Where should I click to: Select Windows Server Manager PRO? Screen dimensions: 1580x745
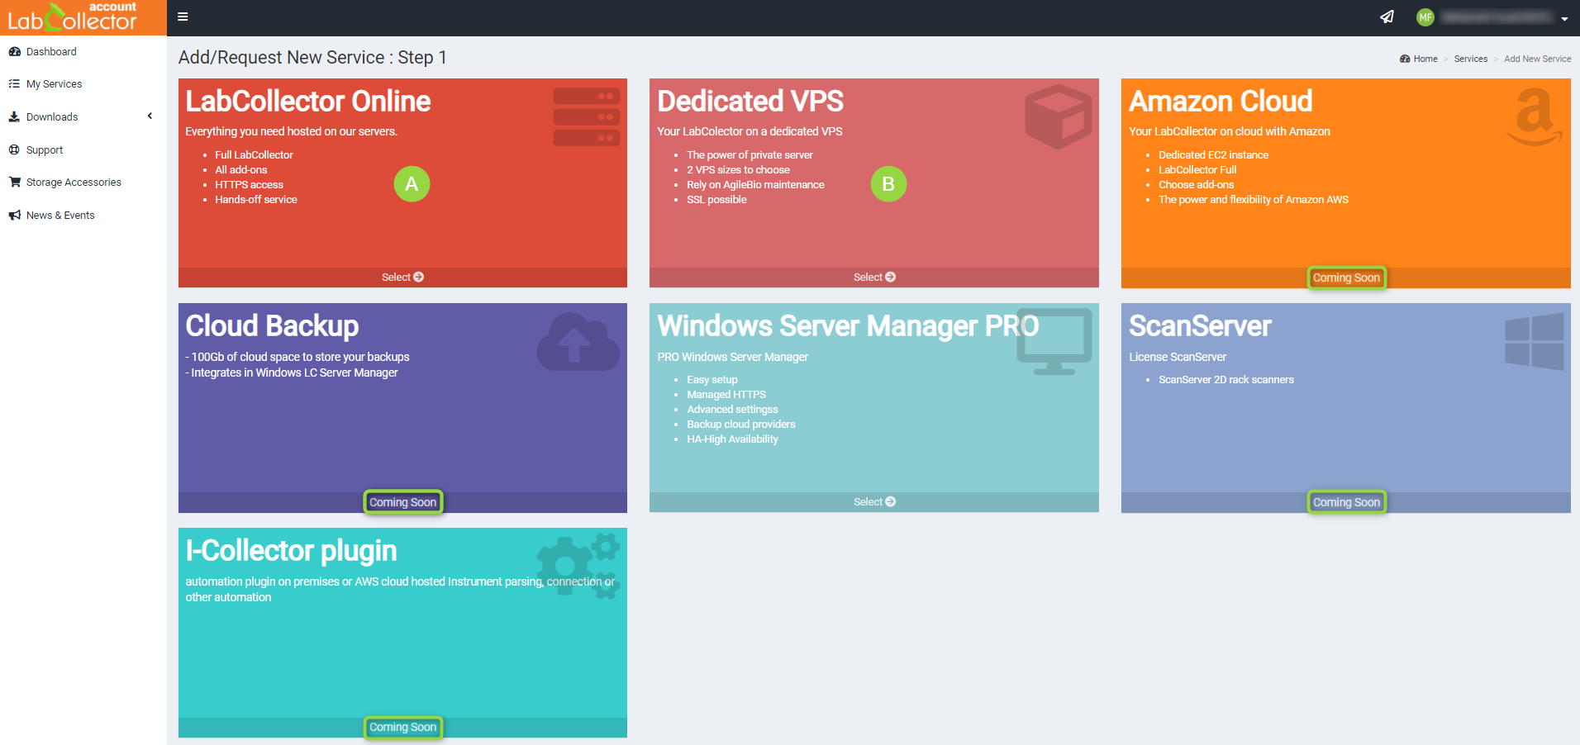[x=874, y=502]
